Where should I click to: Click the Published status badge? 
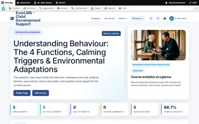(138, 71)
